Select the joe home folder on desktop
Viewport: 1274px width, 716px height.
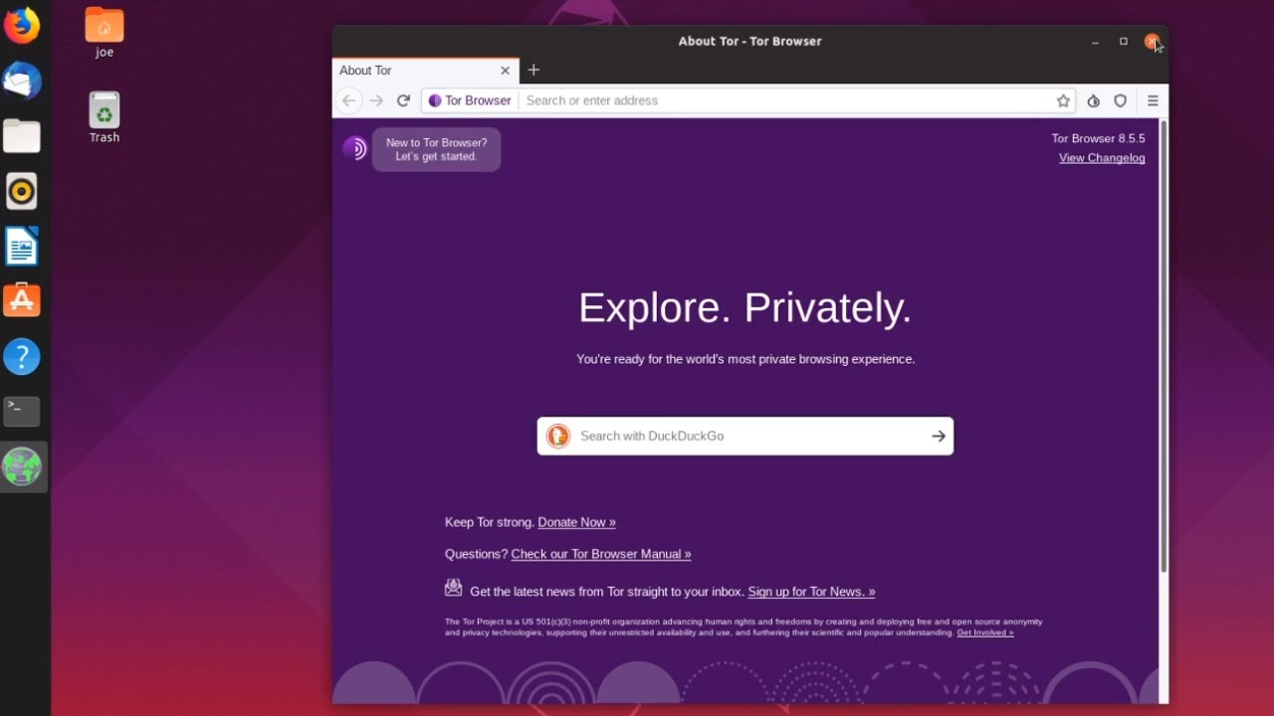coord(105,33)
